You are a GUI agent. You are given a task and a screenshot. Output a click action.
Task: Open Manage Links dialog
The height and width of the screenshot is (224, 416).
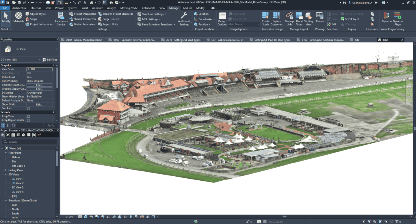click(x=289, y=19)
